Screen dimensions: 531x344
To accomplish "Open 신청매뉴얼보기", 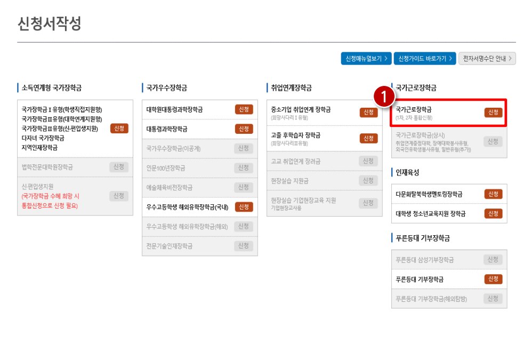I will click(x=367, y=59).
